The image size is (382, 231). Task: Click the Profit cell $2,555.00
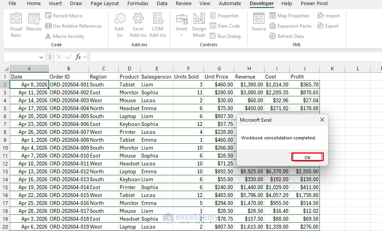click(x=304, y=171)
